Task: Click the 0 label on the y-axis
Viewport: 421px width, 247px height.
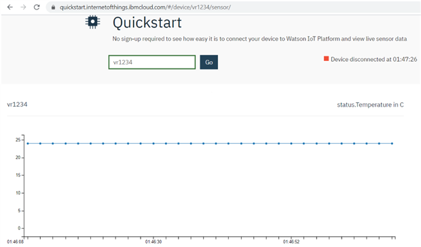Action: tap(19, 228)
